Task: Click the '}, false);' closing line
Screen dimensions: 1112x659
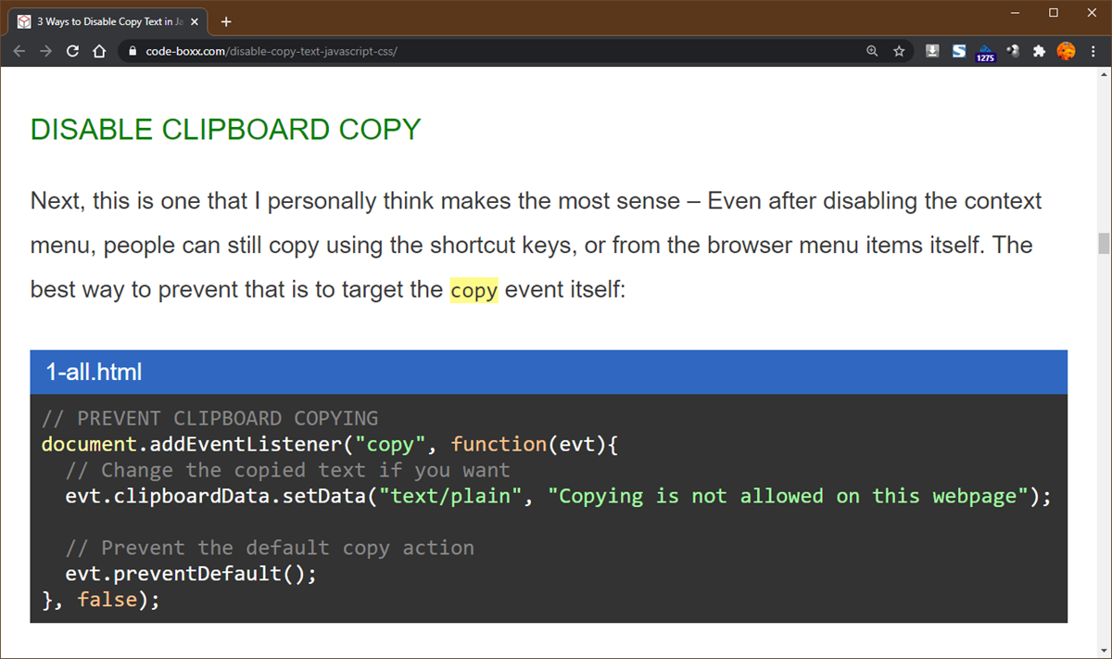Action: (x=101, y=600)
